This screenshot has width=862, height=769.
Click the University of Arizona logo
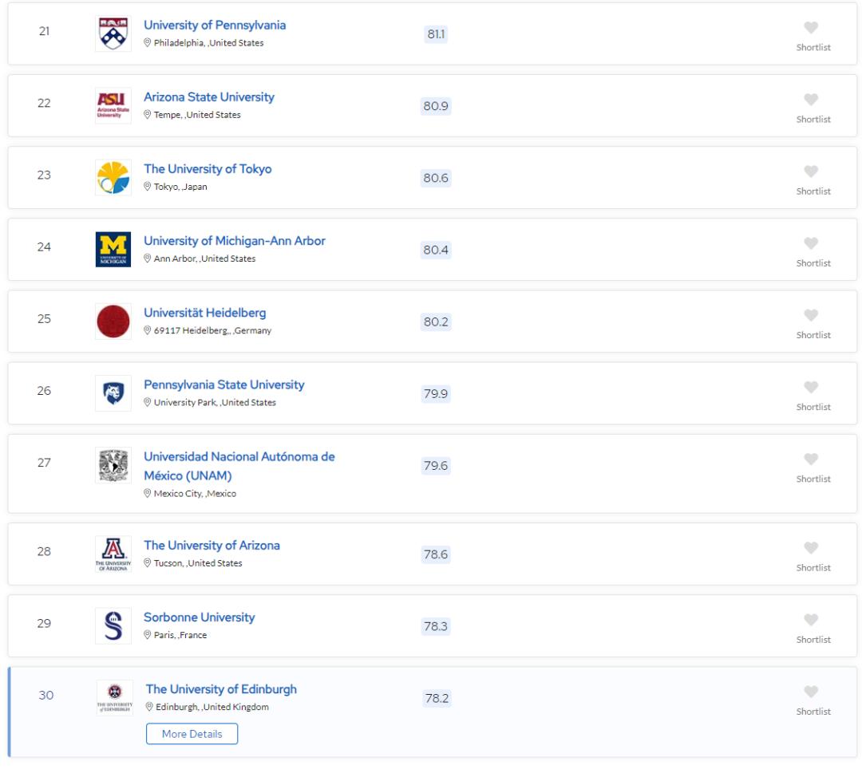[111, 553]
